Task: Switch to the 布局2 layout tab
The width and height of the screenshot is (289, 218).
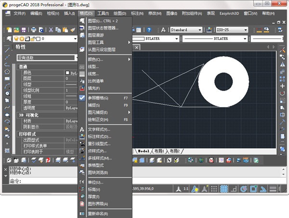Action: (174, 151)
